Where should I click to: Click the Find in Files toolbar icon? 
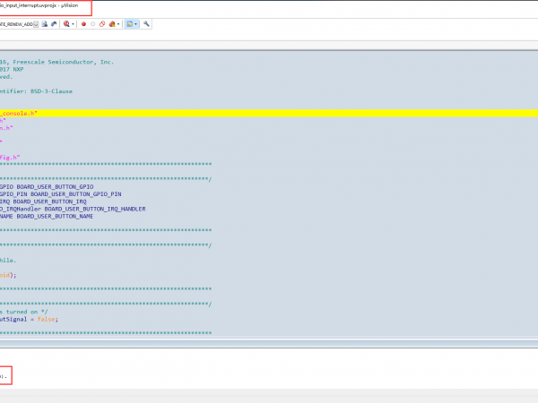[x=45, y=24]
